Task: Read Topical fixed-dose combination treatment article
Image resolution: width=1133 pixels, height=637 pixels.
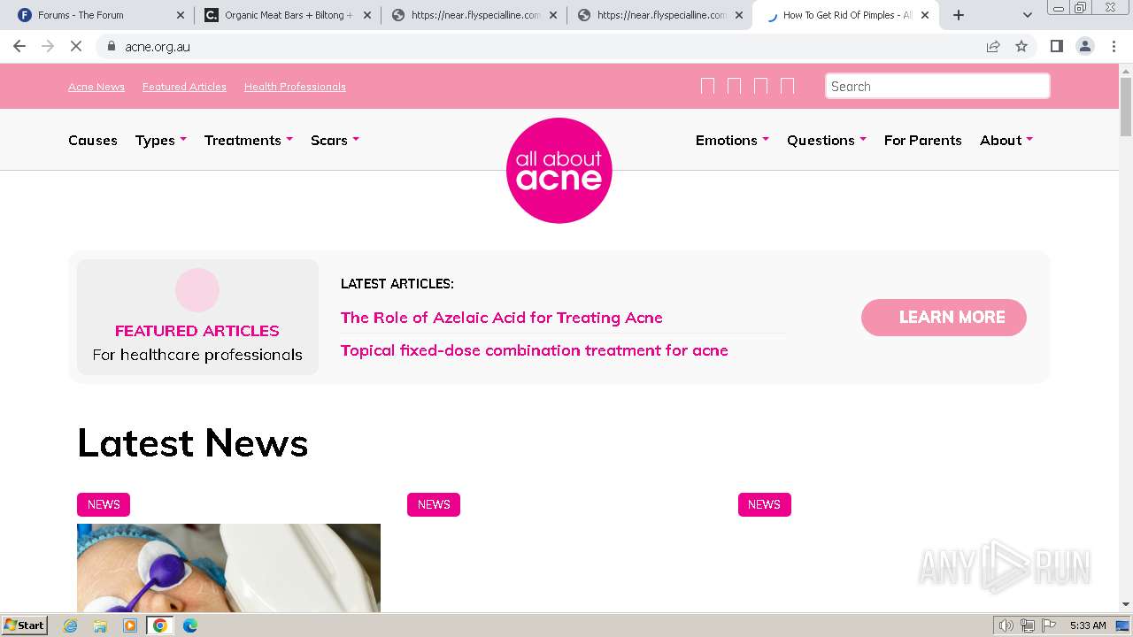Action: click(x=535, y=350)
